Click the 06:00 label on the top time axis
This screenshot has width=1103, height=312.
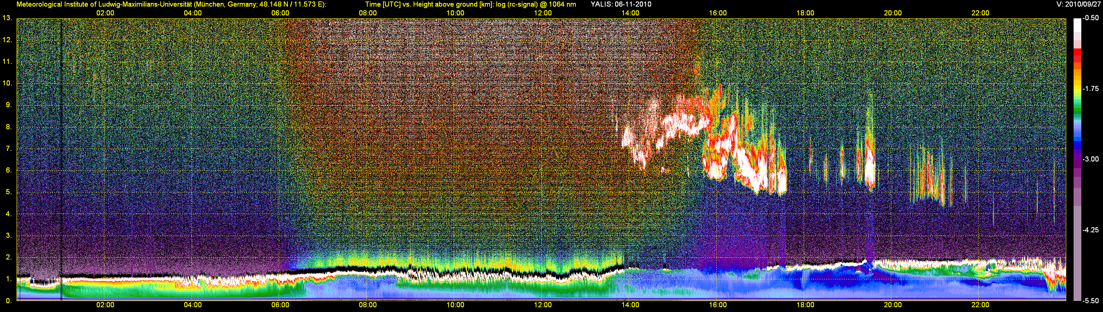click(280, 13)
